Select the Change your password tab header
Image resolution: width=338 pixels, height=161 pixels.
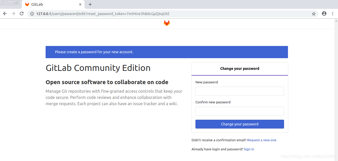(240, 69)
